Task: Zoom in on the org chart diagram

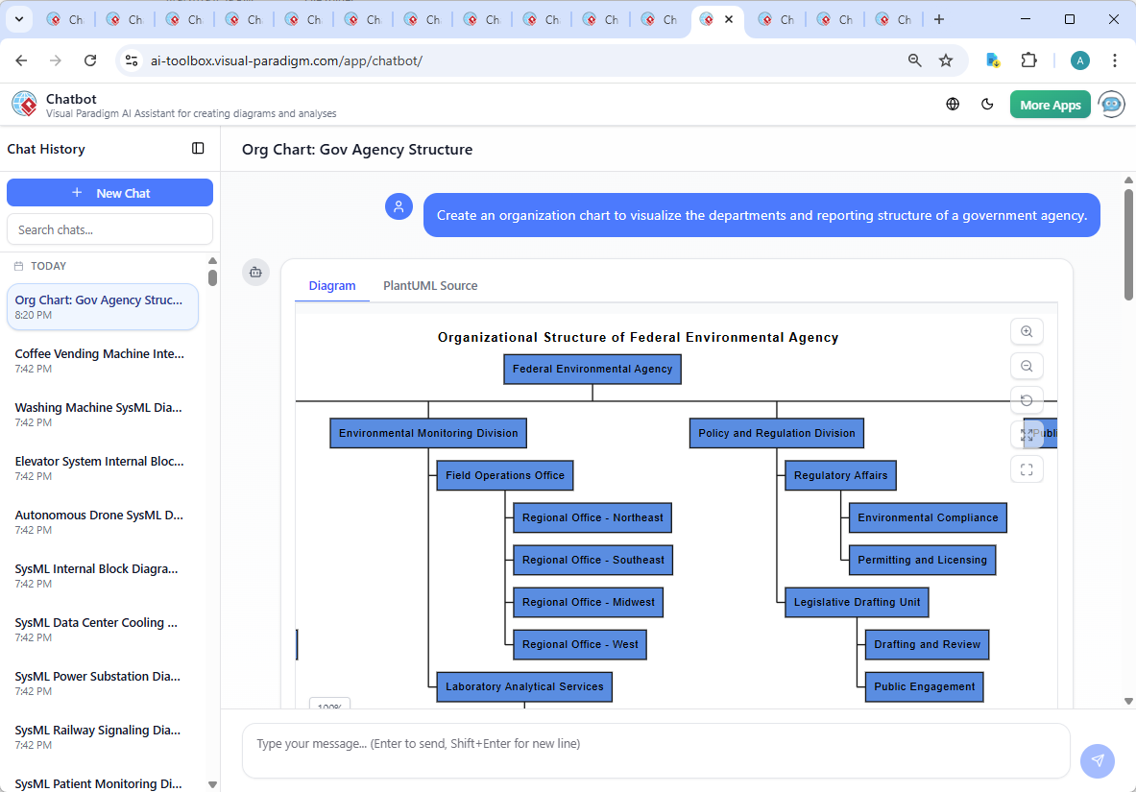Action: (x=1027, y=331)
